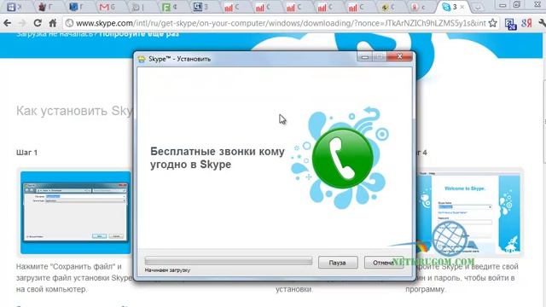Switch to the first tab in the browser
This screenshot has height=307, width=546.
pos(14,7)
